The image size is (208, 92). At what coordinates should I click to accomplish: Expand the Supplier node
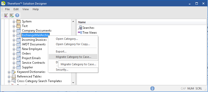click(x=14, y=68)
